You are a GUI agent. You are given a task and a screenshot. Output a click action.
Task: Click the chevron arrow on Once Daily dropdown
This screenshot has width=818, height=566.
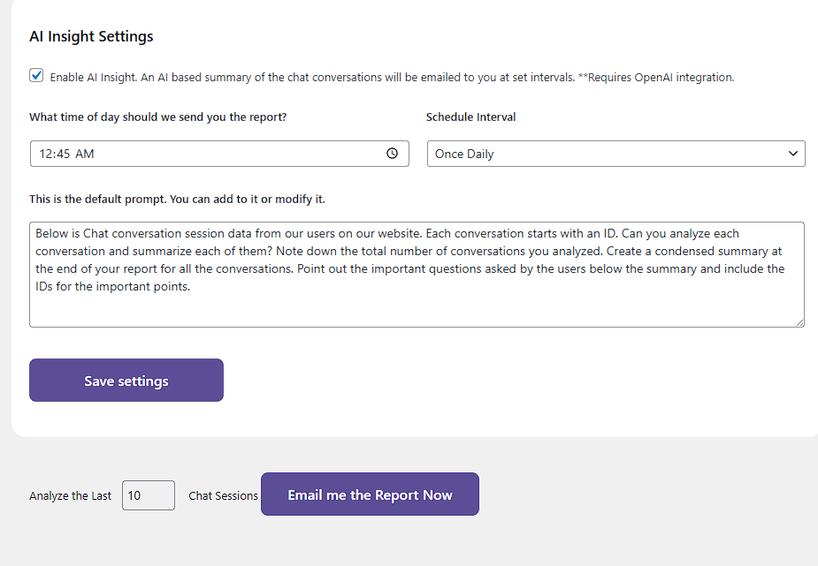click(x=792, y=154)
